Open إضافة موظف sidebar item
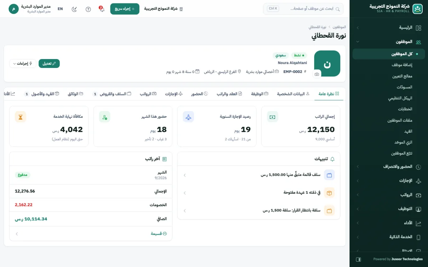Screen dimensions: 428x267 402,65
